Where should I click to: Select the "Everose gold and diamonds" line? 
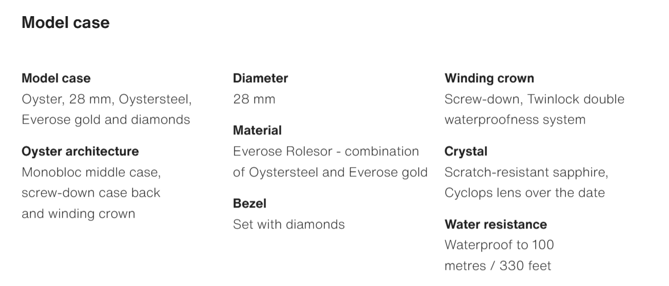tap(105, 119)
